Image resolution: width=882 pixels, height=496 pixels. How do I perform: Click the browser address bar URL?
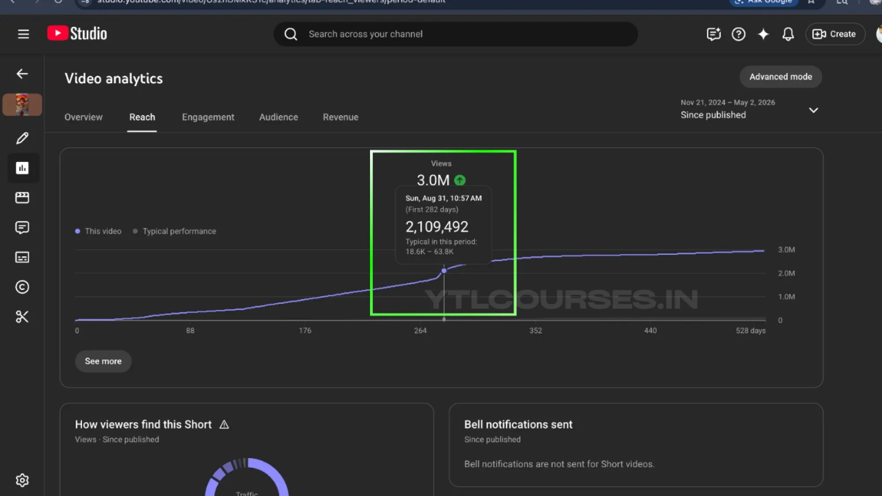tap(271, 2)
